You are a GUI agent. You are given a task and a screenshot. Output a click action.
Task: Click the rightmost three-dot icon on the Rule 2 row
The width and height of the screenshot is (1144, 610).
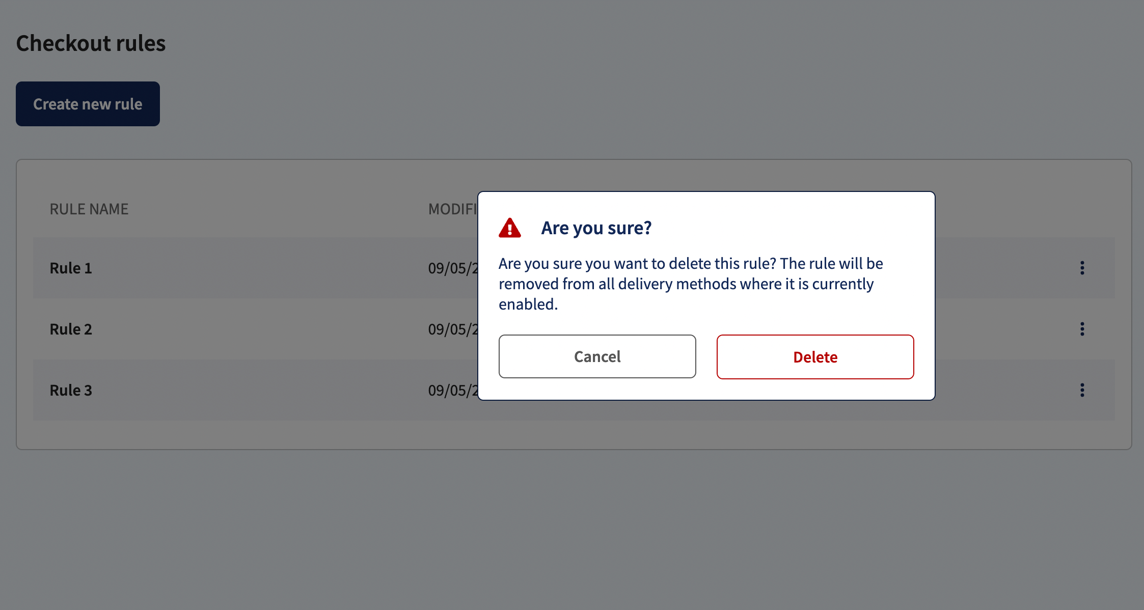[1082, 329]
